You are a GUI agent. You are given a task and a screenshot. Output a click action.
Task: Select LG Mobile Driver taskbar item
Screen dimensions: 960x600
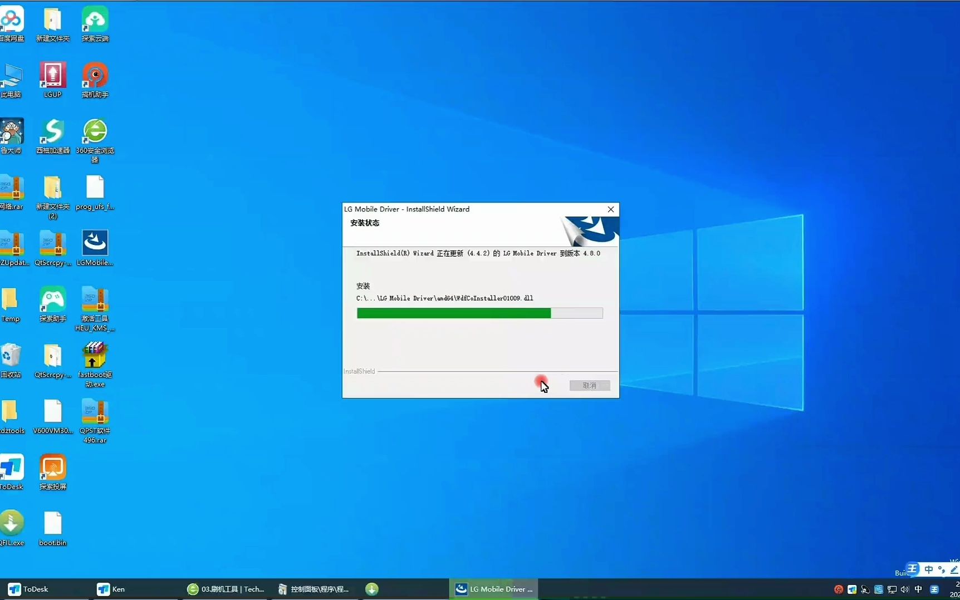[x=494, y=589]
